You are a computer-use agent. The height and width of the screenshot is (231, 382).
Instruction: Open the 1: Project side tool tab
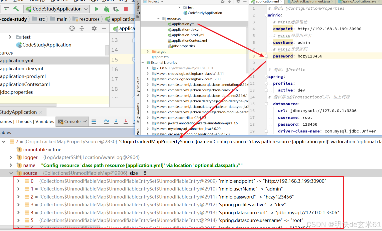[x=138, y=9]
